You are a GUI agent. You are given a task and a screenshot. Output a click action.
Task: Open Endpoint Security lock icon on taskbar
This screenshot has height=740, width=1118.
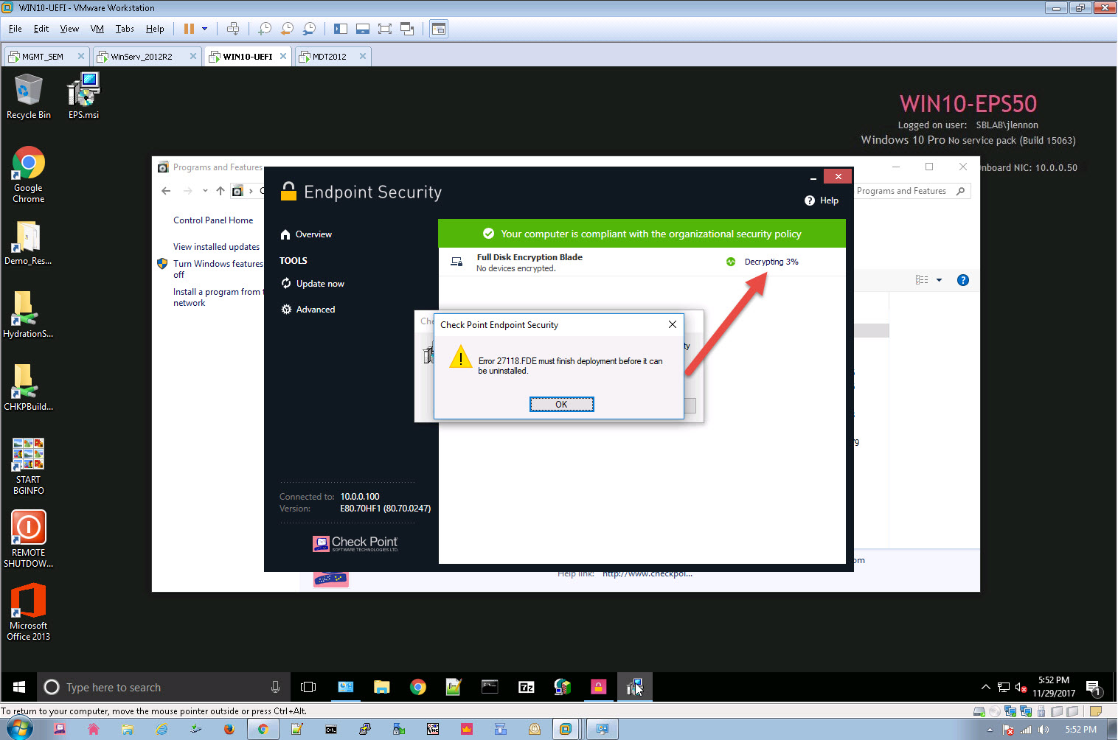598,687
